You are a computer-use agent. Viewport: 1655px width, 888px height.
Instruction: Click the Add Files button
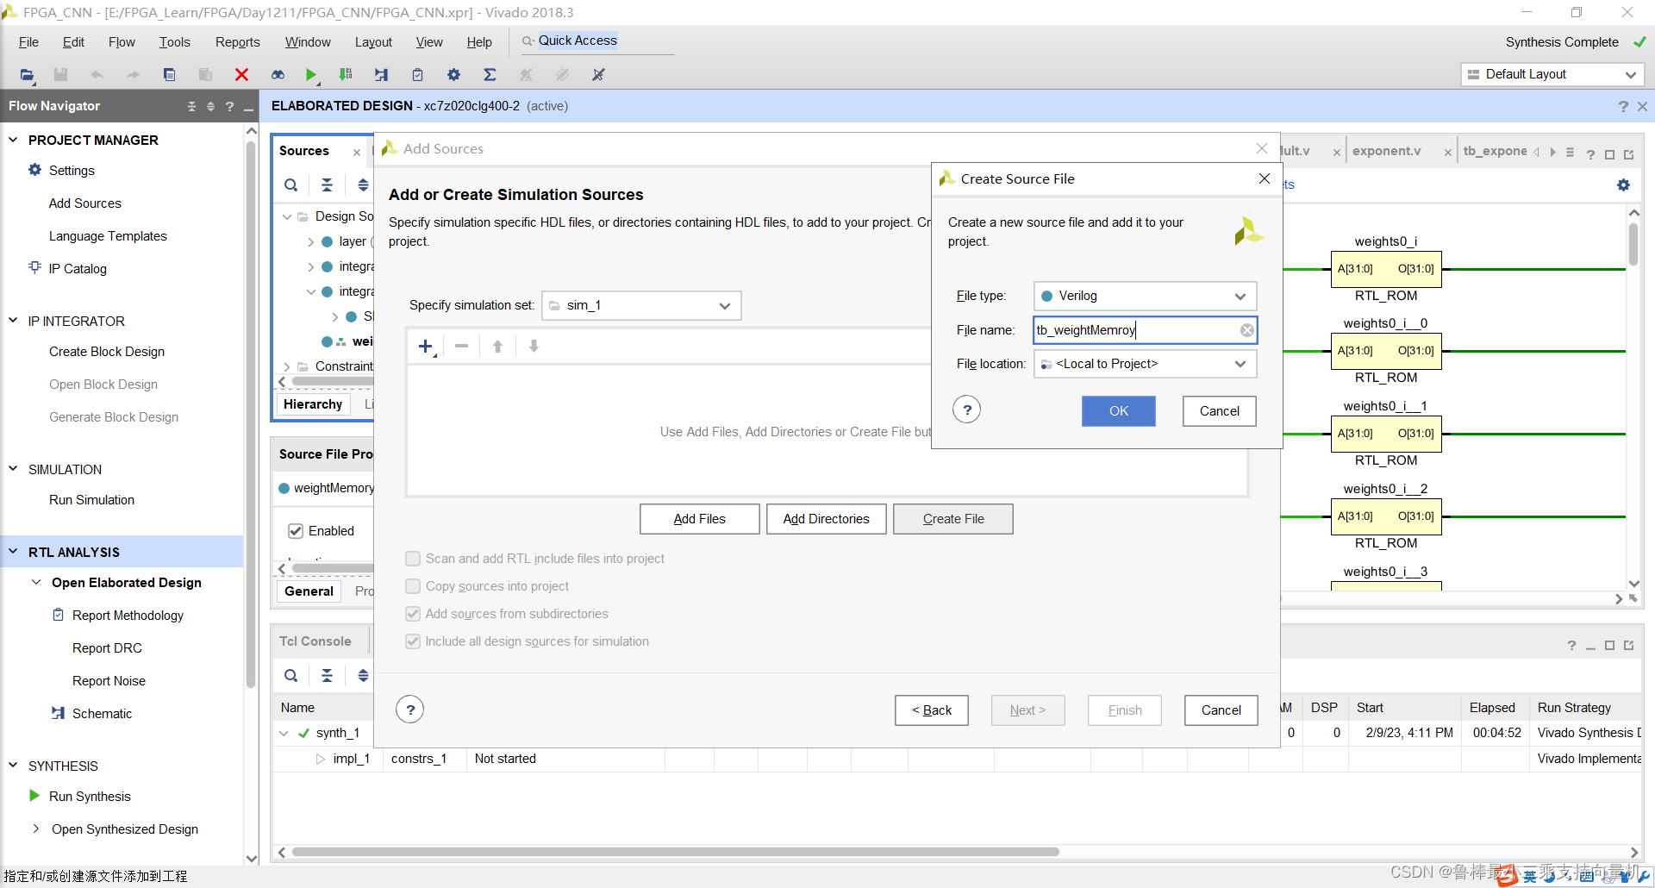pyautogui.click(x=699, y=519)
